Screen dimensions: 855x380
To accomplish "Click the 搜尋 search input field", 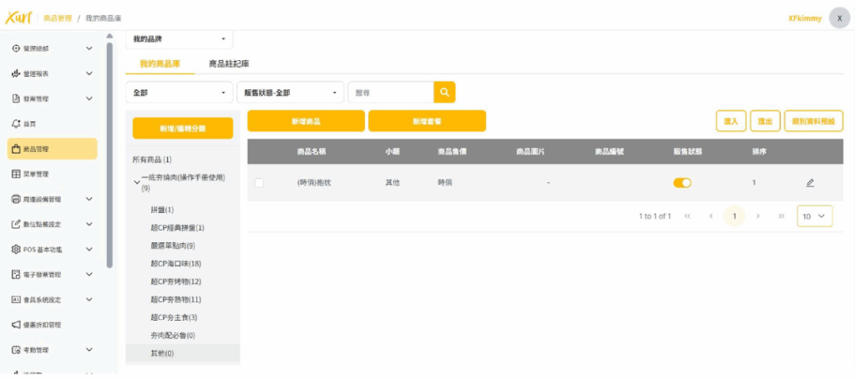I will pyautogui.click(x=390, y=93).
